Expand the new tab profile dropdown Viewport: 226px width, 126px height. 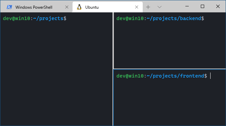pyautogui.click(x=160, y=7)
